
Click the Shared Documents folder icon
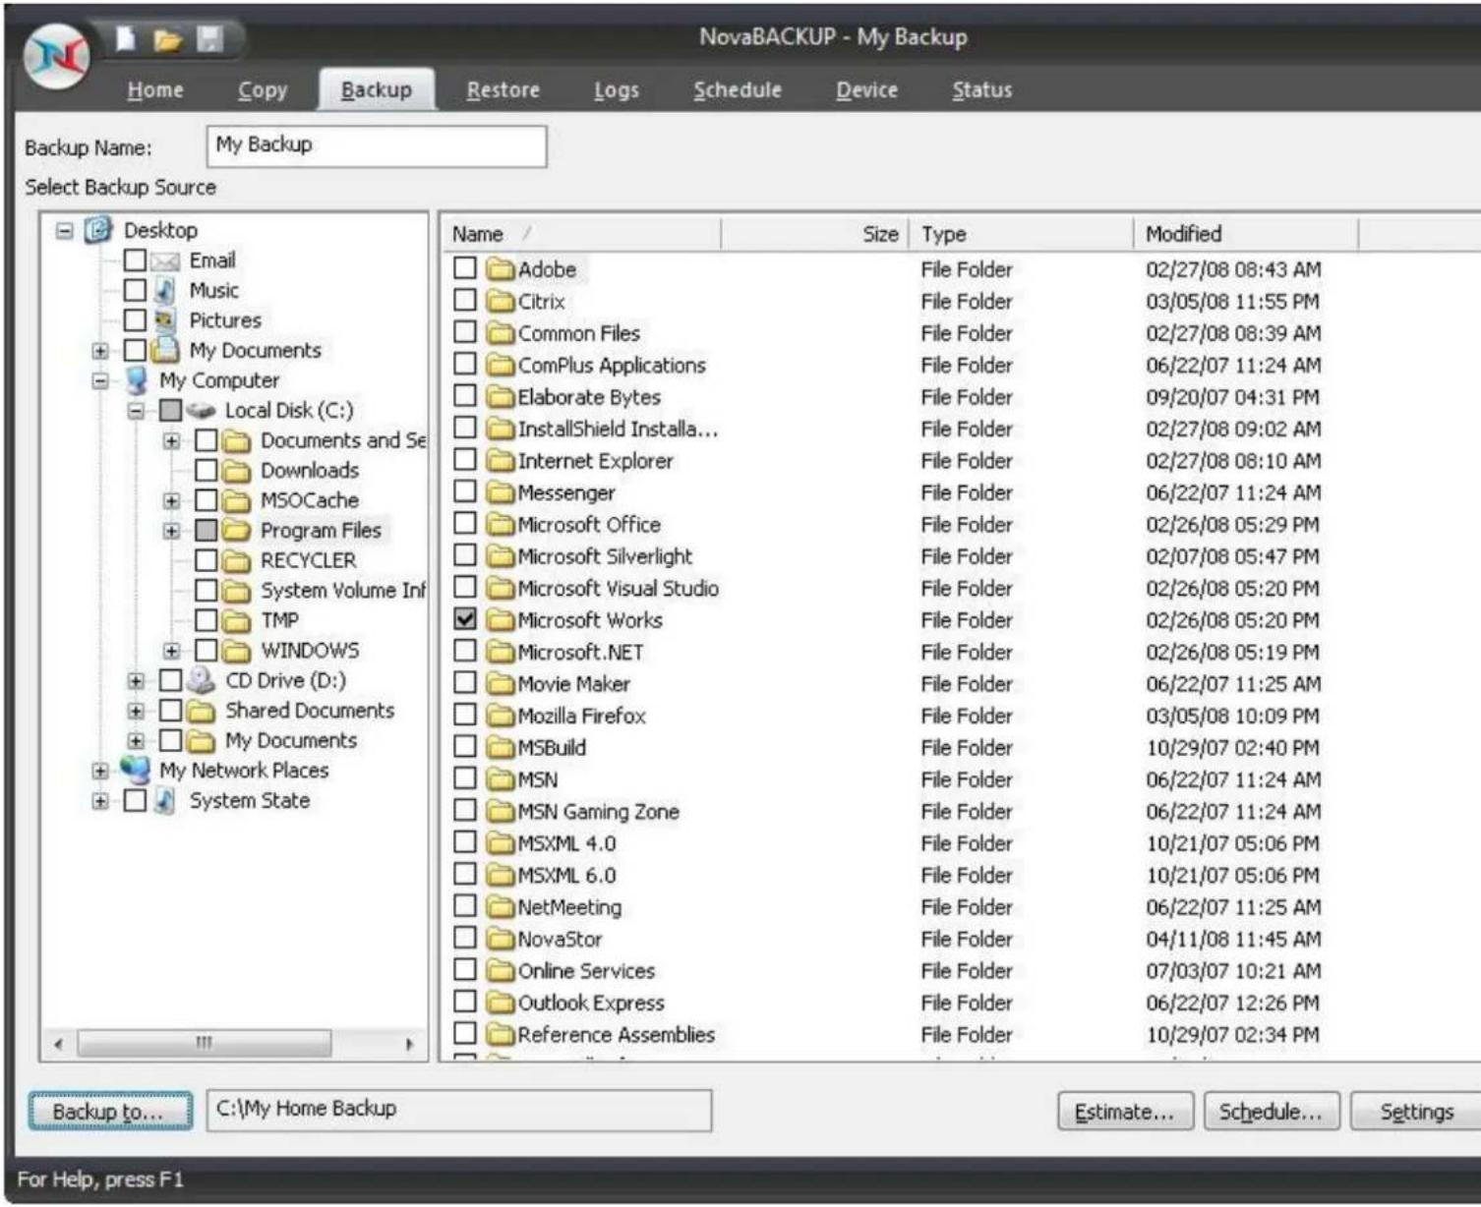(x=201, y=711)
